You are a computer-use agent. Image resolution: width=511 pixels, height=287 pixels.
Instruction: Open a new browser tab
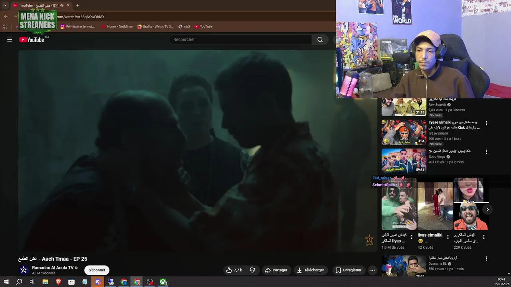77,5
